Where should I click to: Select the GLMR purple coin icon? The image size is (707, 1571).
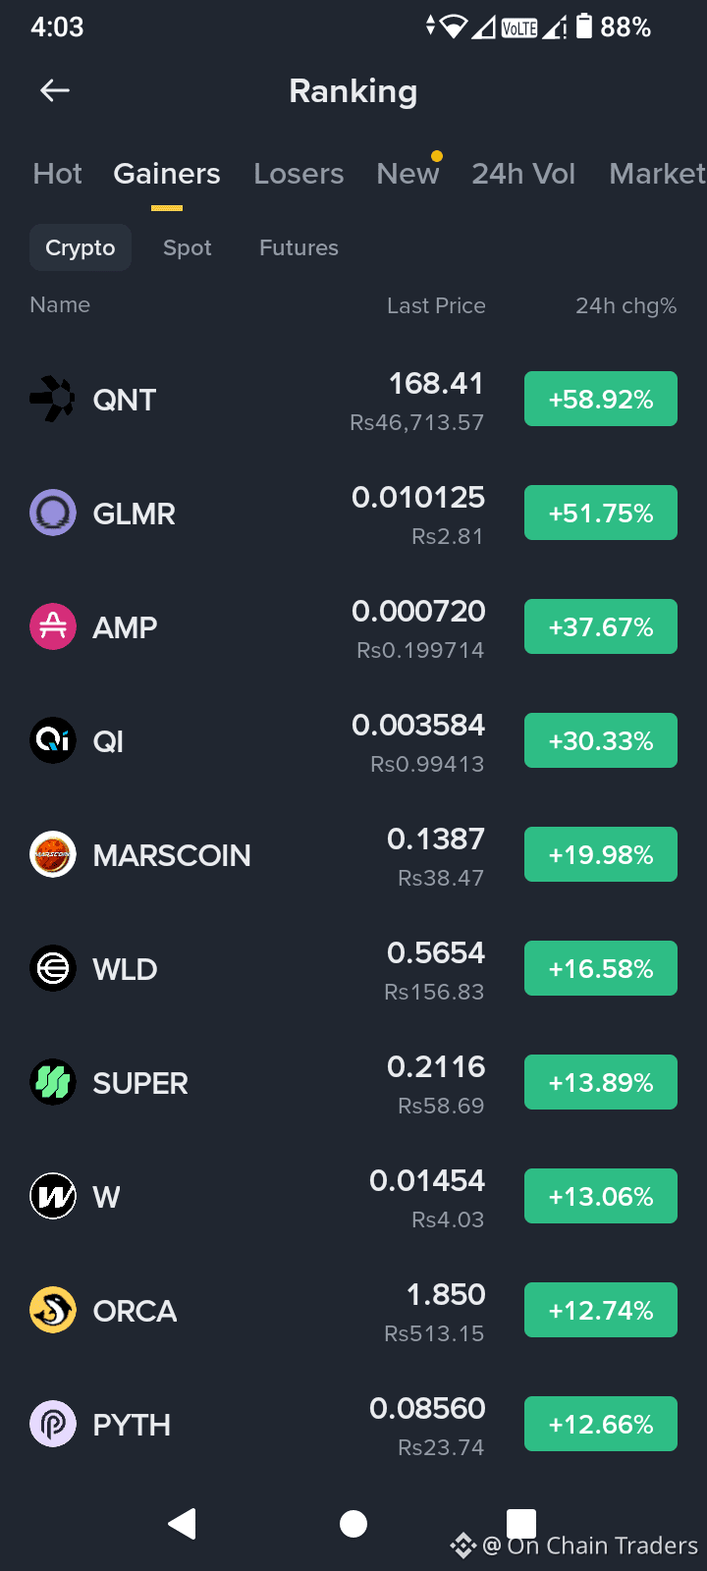(53, 513)
